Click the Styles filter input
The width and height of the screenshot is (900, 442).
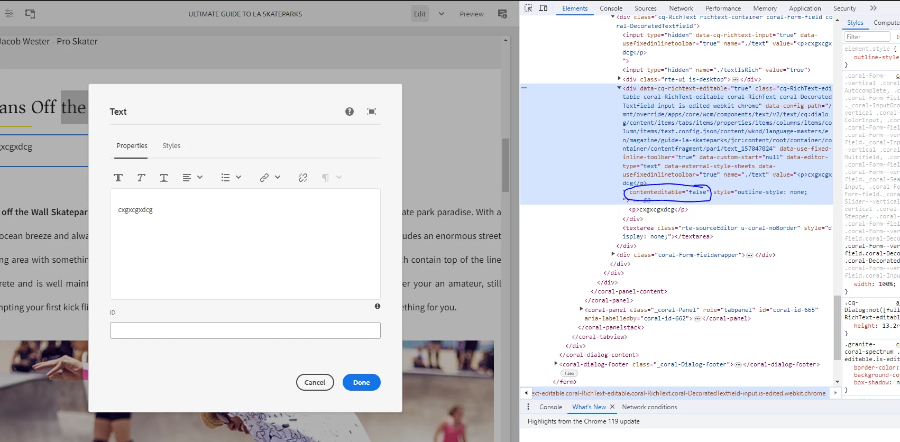click(867, 37)
